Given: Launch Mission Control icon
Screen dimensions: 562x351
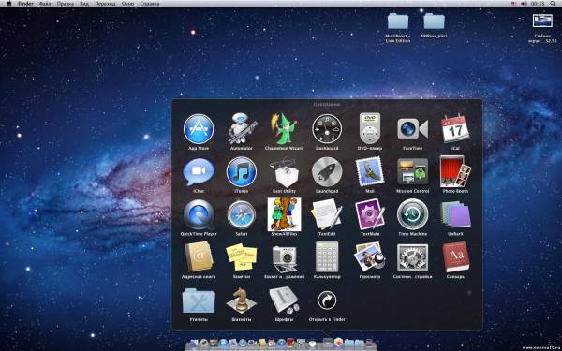Looking at the screenshot, I should [412, 172].
